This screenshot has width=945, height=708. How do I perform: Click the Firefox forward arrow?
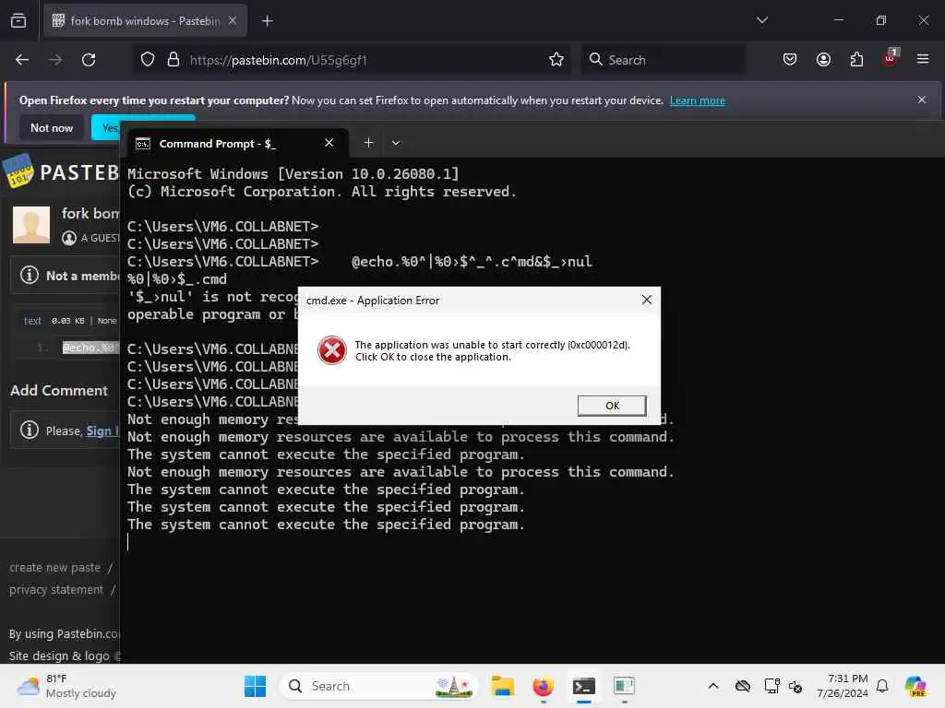coord(54,60)
